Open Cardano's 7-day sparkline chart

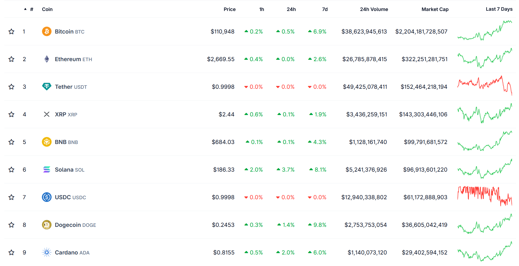click(x=485, y=251)
